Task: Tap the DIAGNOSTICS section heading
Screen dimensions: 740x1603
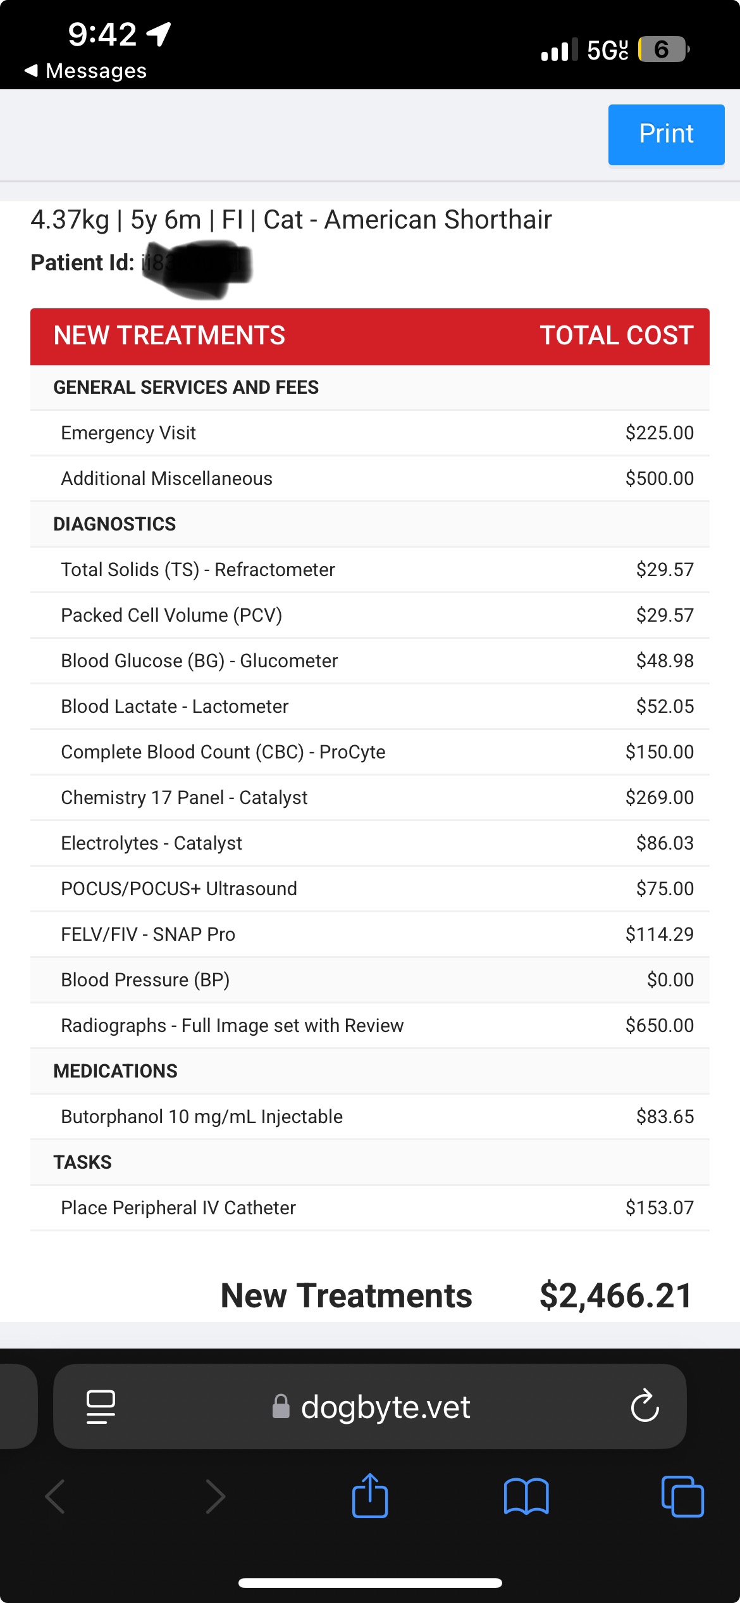Action: (114, 524)
